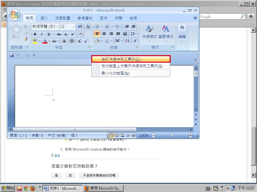
Task: Choose 自訂快速存取工具列 from the context menu
Action: tap(131, 59)
